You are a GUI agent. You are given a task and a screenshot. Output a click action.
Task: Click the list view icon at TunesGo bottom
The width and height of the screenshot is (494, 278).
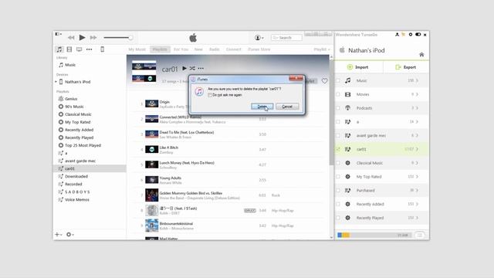click(420, 235)
